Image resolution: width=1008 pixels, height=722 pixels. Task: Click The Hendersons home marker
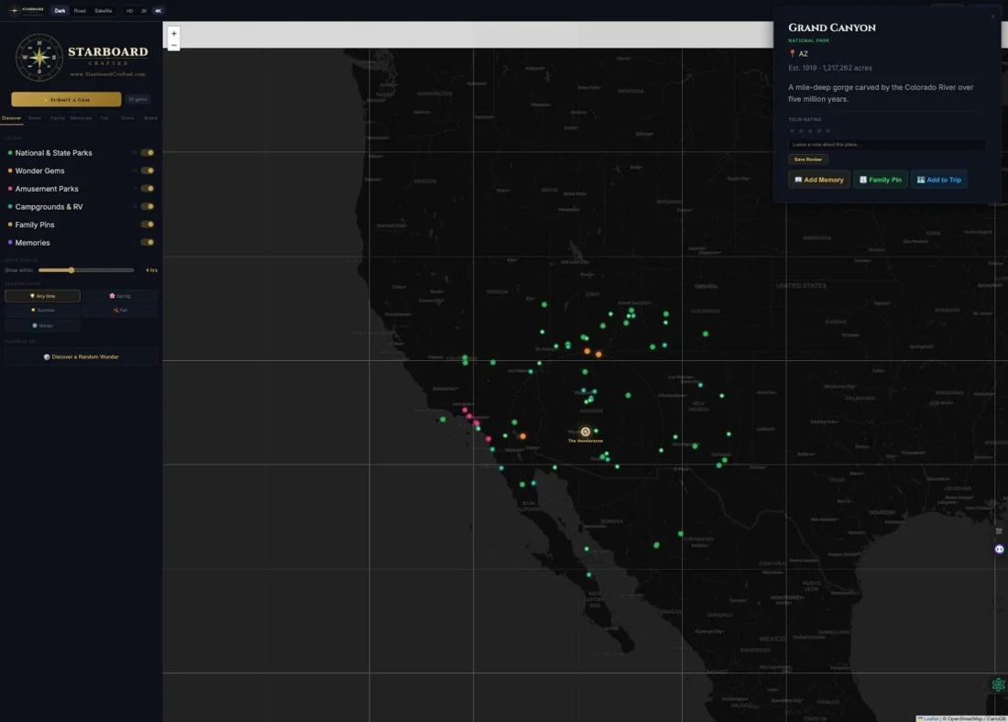click(x=585, y=432)
